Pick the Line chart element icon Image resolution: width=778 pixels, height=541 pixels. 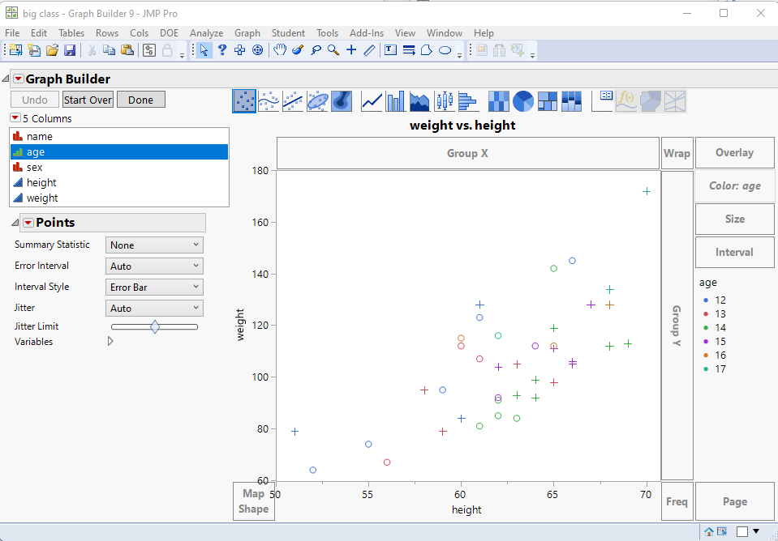[x=372, y=101]
